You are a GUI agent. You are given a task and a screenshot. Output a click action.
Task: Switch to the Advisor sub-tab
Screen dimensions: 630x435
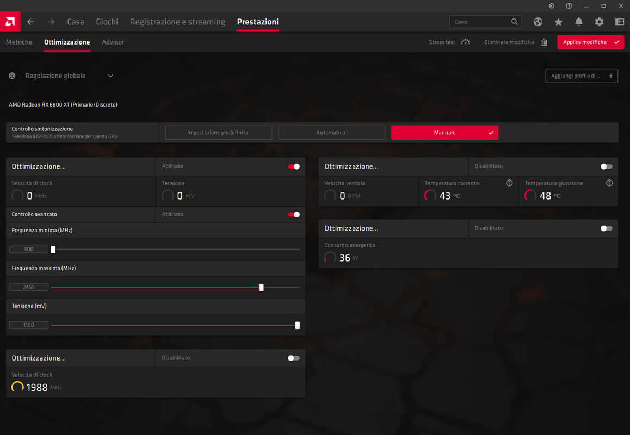[x=113, y=42]
